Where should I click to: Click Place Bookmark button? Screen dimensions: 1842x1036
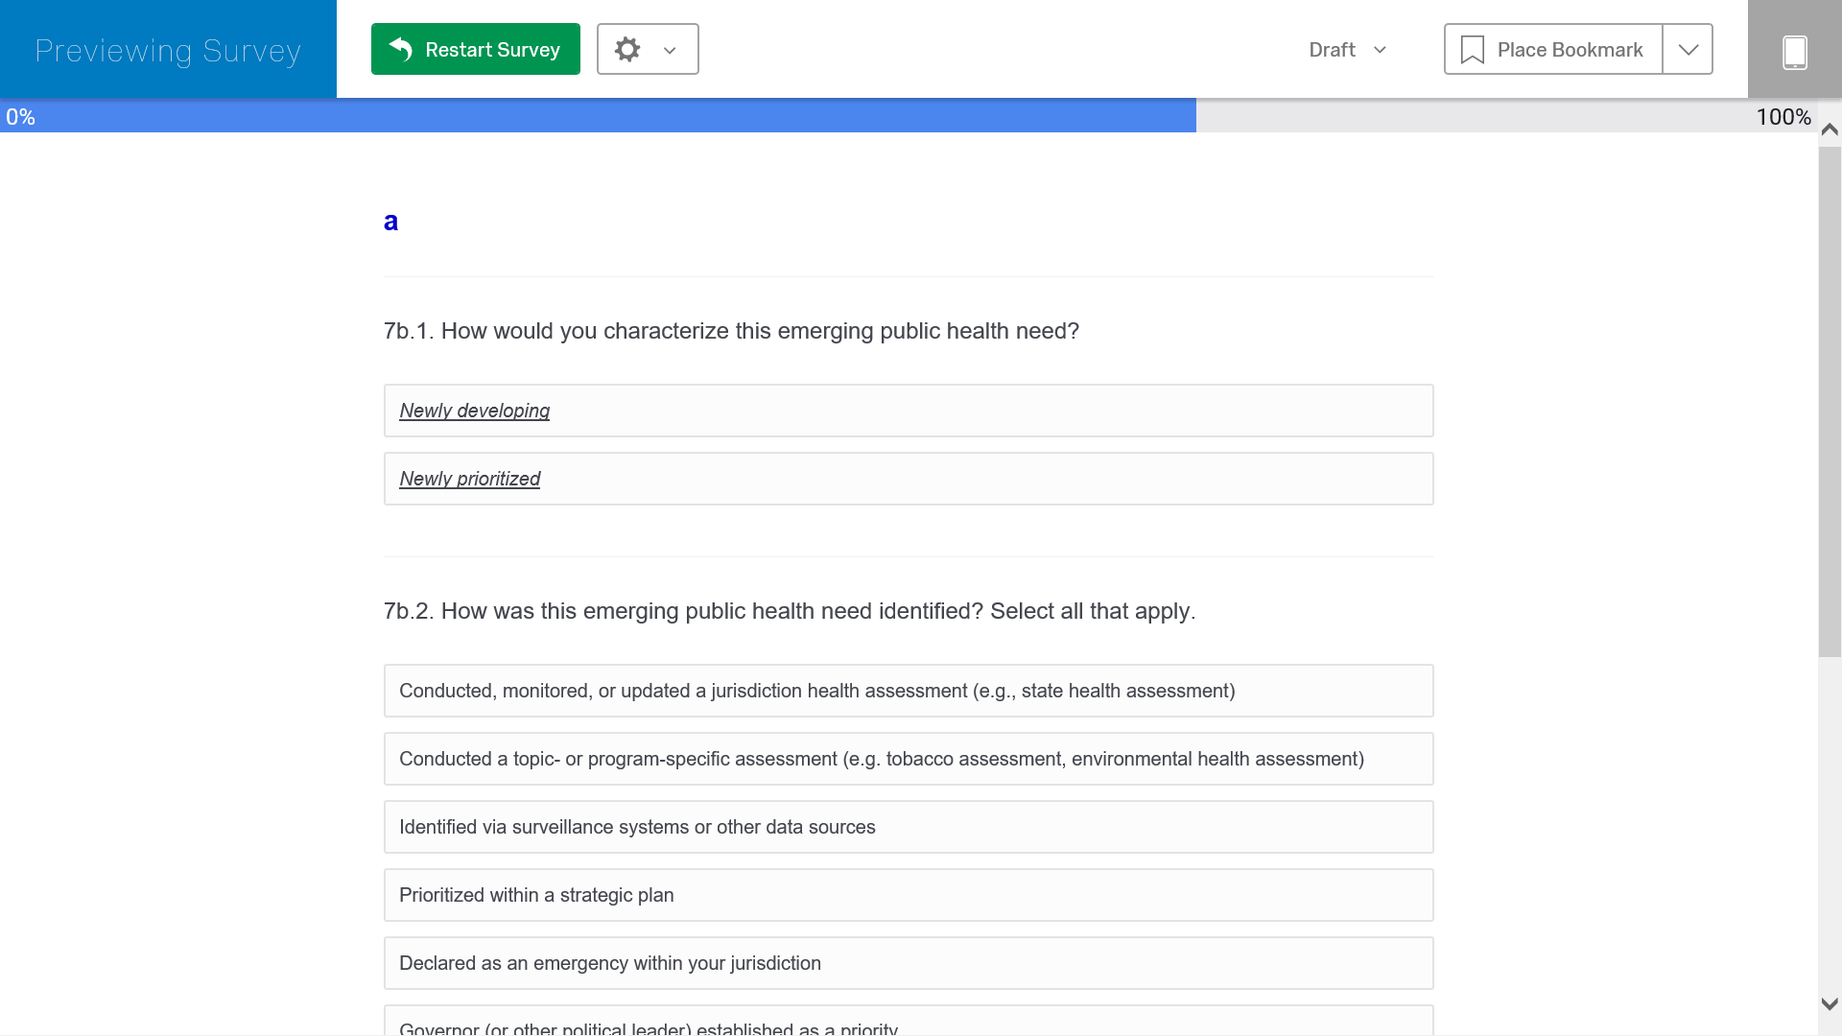click(x=1570, y=50)
